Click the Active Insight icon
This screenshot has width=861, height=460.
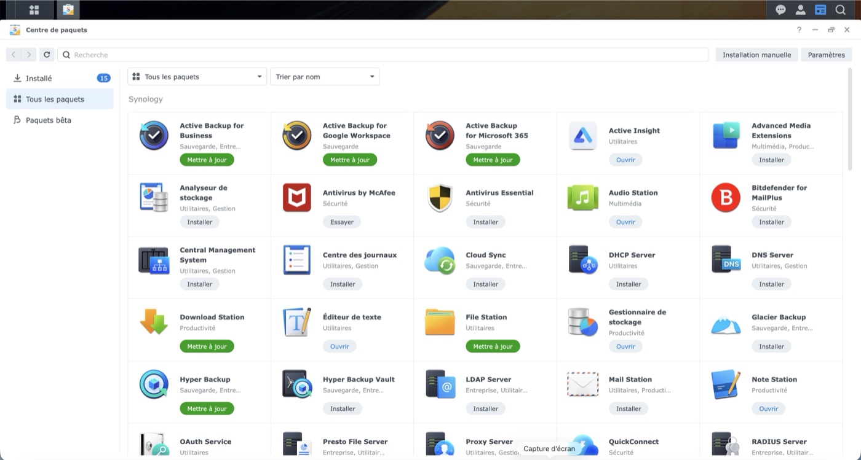[583, 136]
